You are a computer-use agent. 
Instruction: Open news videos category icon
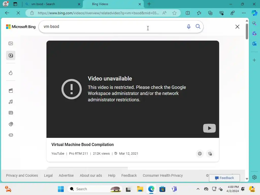pyautogui.click(x=11, y=113)
